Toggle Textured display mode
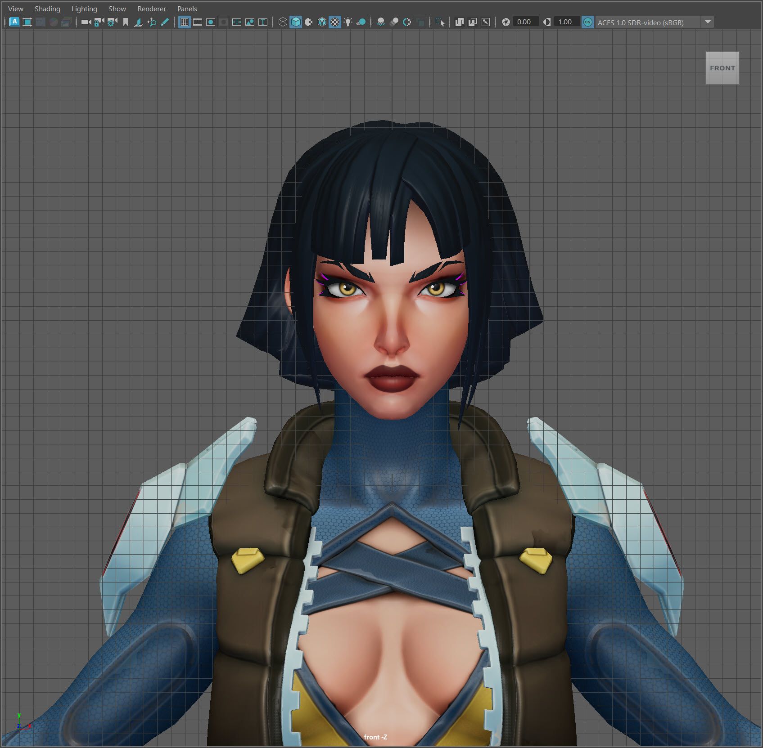 (335, 22)
